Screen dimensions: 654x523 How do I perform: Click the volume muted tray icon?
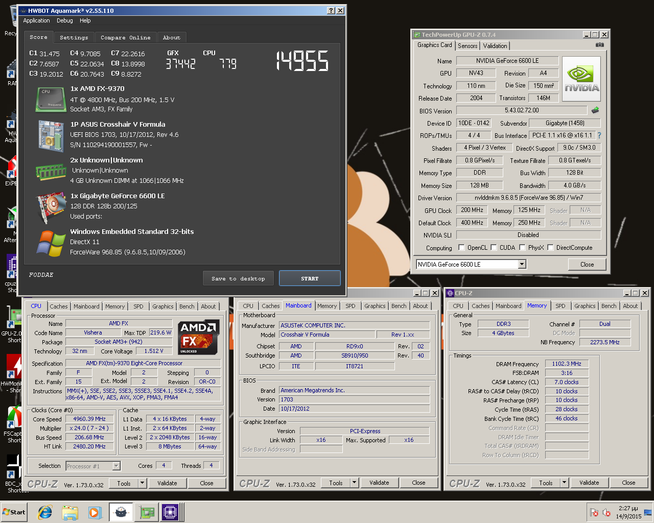(606, 512)
